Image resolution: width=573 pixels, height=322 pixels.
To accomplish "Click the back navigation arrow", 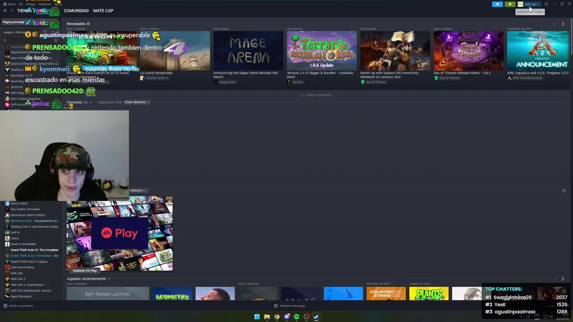I will pos(5,10).
